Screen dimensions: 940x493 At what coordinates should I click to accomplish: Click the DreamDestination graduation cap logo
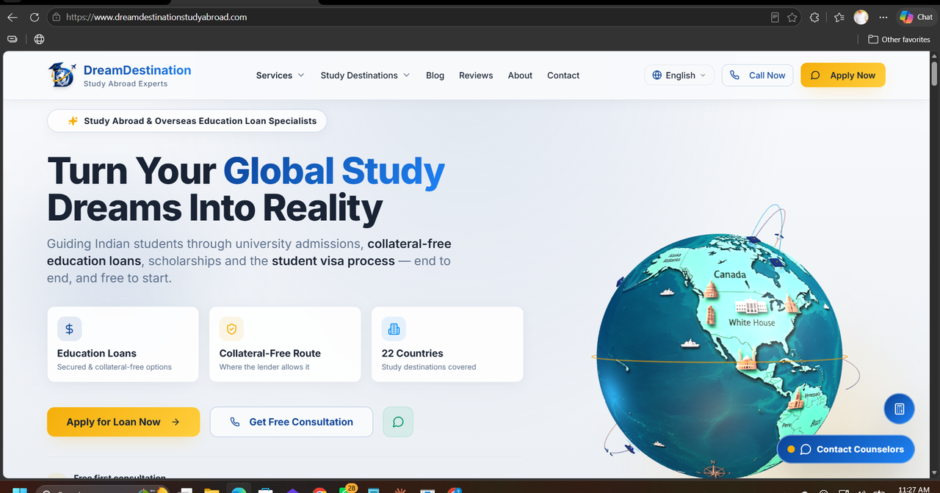[62, 75]
